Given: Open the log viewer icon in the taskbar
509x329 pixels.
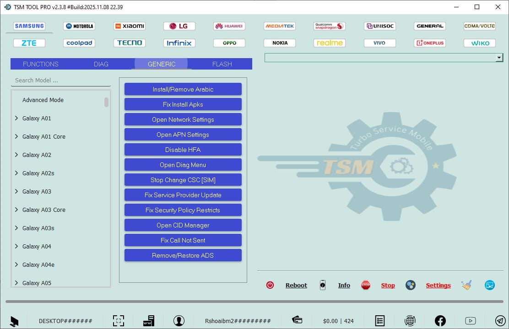Looking at the screenshot, I should coord(380,320).
